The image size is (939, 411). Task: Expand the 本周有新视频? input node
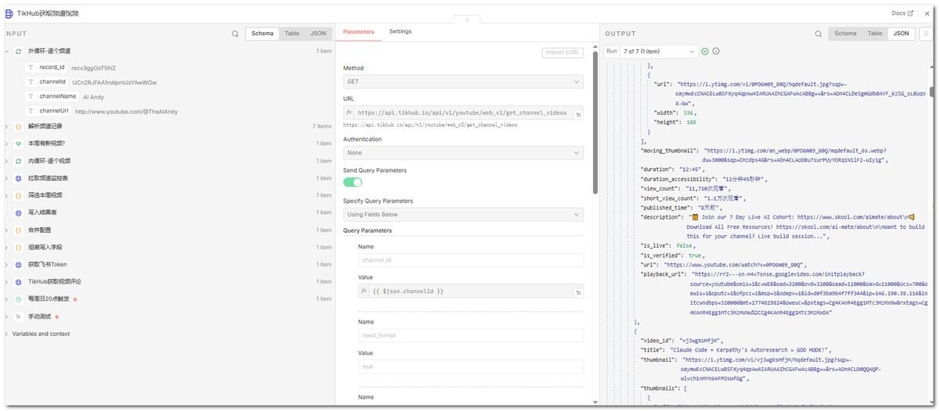[x=6, y=144]
